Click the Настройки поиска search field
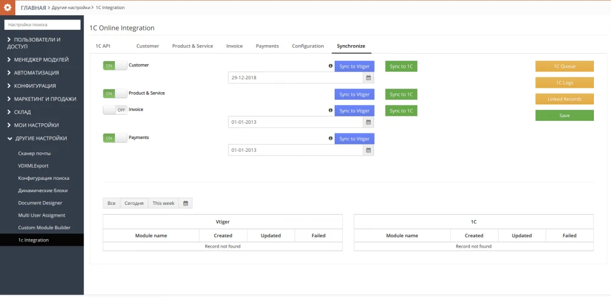The image size is (611, 297). [43, 24]
